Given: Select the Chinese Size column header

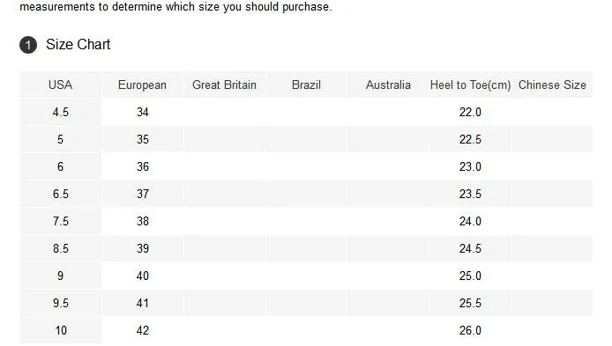Looking at the screenshot, I should pyautogui.click(x=552, y=85).
